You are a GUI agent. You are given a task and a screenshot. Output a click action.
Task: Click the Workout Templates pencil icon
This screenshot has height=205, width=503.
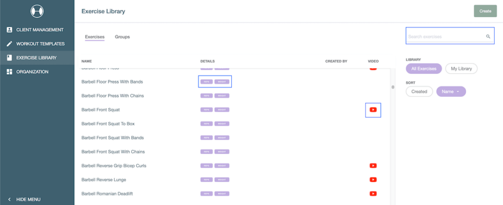[x=9, y=44]
